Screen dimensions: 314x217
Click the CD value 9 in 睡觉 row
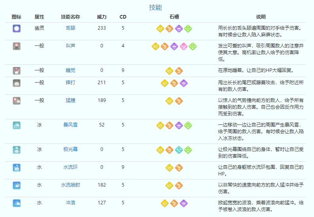click(123, 70)
